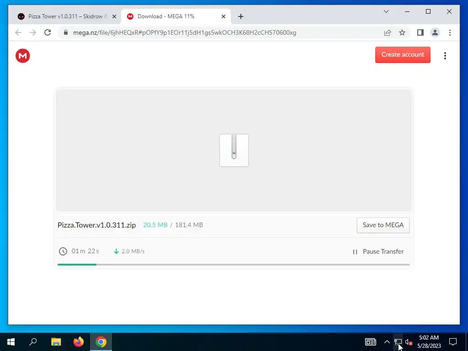Open MEGA page options three-dot menu
The width and height of the screenshot is (468, 351).
[445, 56]
